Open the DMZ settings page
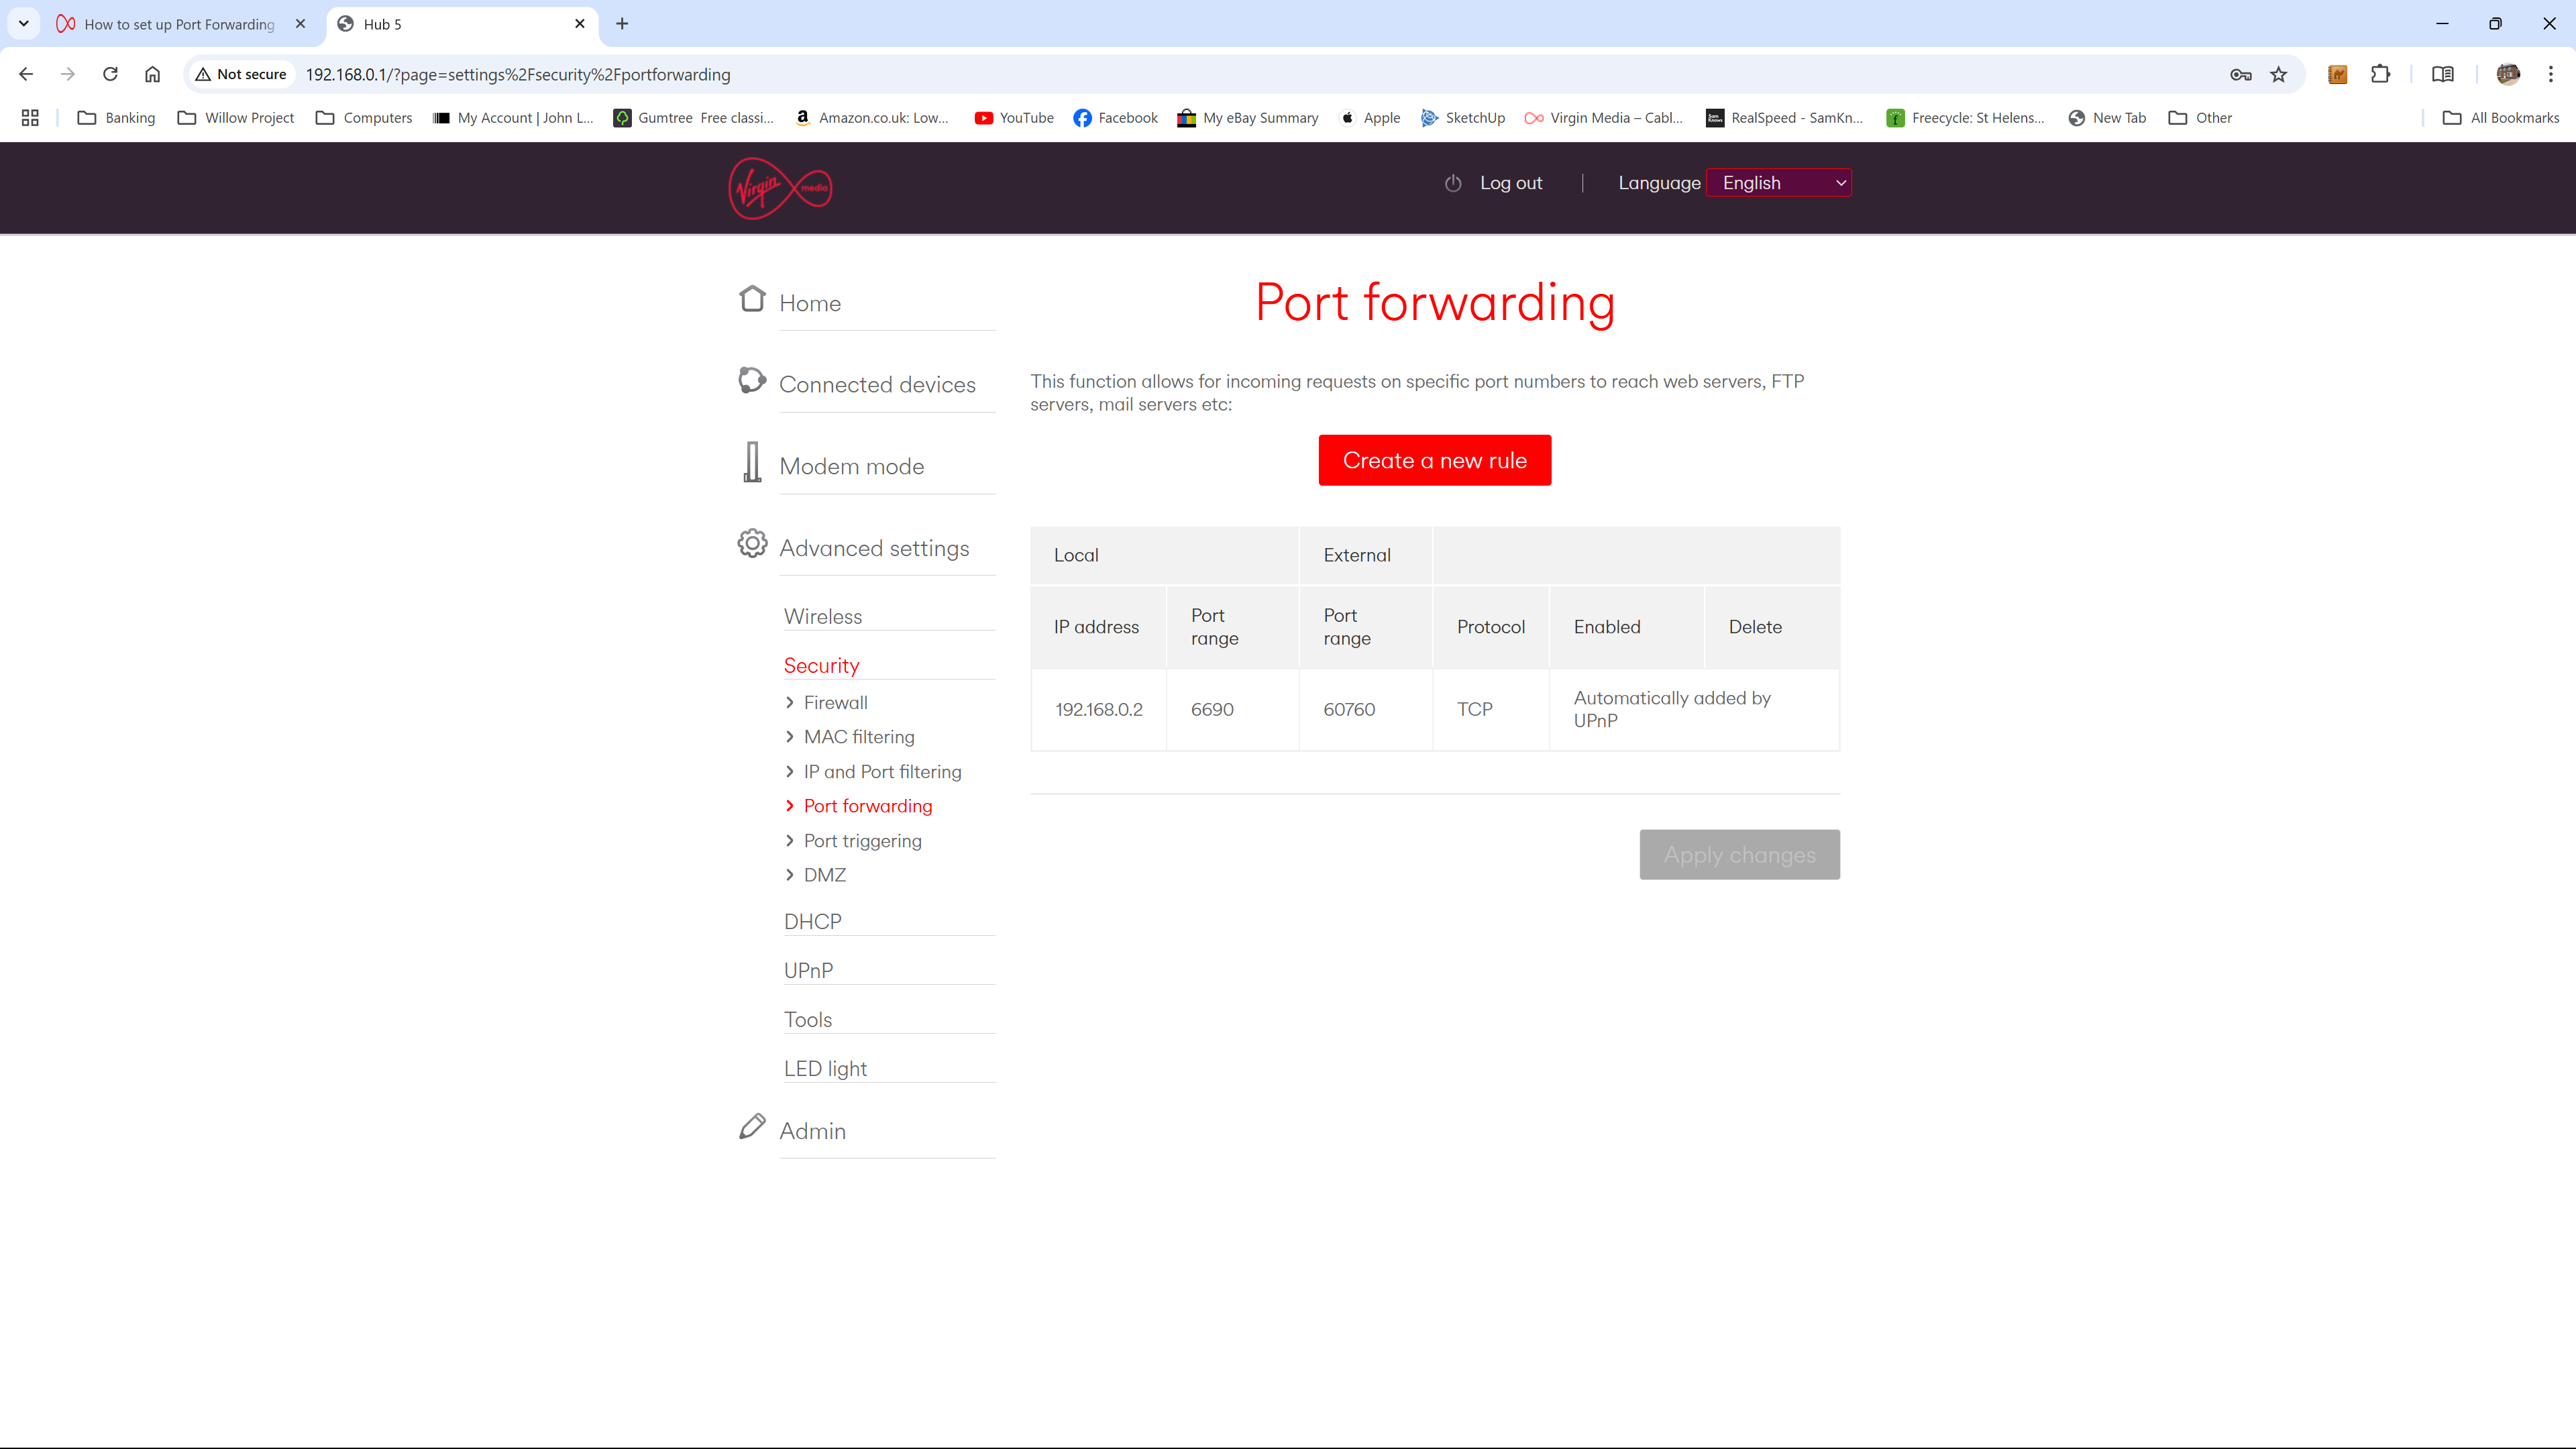The height and width of the screenshot is (1449, 2576). pyautogui.click(x=824, y=875)
